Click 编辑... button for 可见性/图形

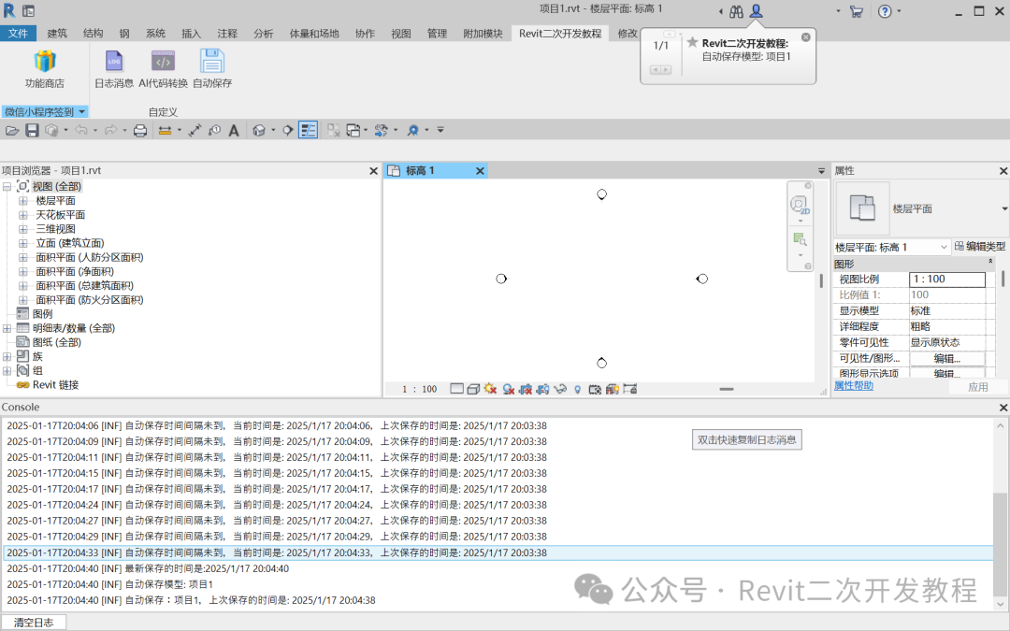pyautogui.click(x=946, y=359)
